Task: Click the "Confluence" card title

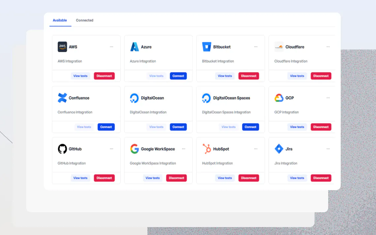Action: coord(79,98)
